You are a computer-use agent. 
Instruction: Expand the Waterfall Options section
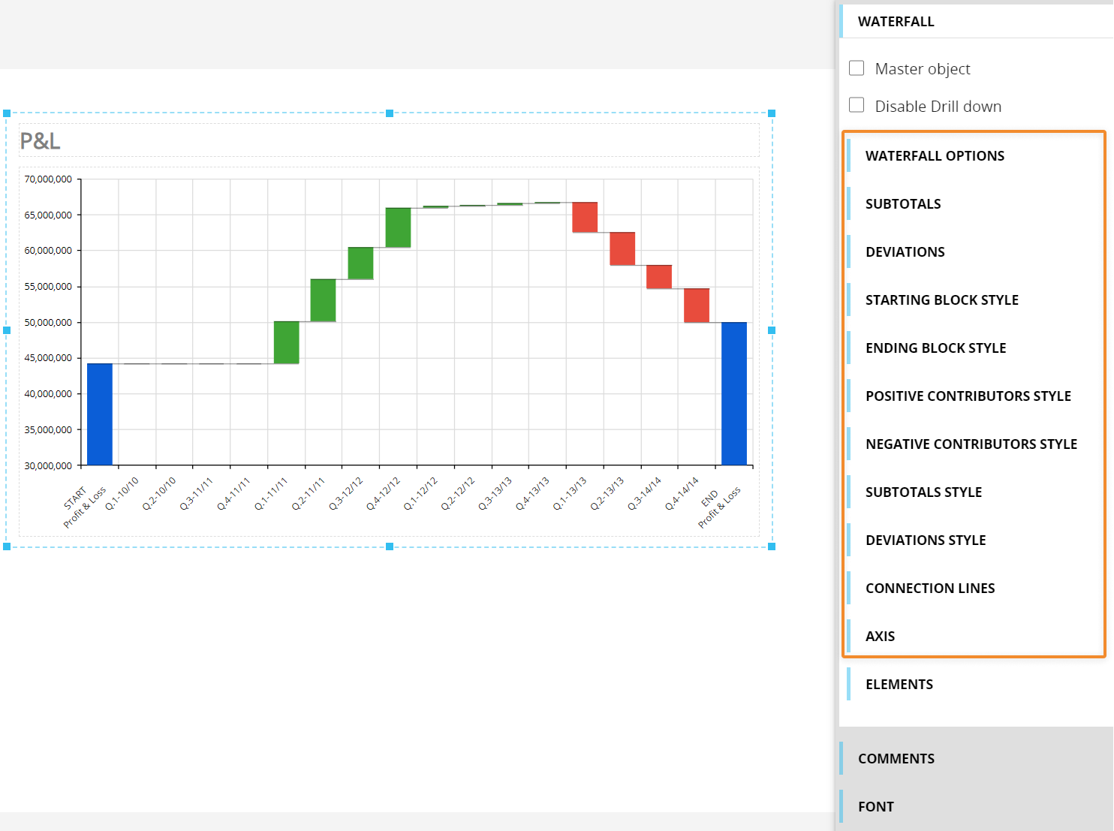(935, 156)
